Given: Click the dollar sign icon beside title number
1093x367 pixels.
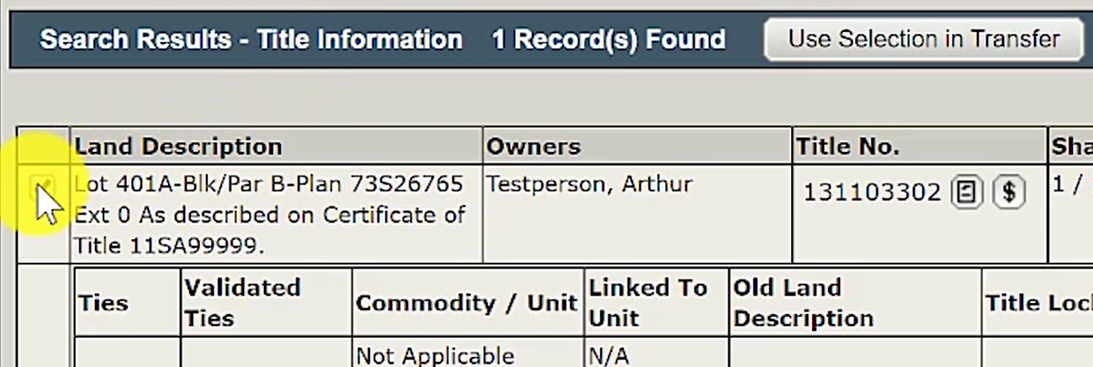Looking at the screenshot, I should [1009, 192].
